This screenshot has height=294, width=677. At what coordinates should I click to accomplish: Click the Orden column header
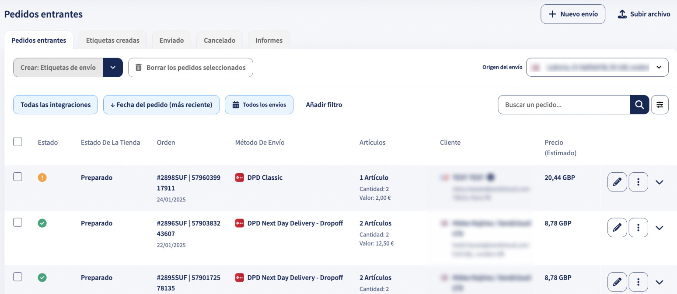(x=166, y=142)
